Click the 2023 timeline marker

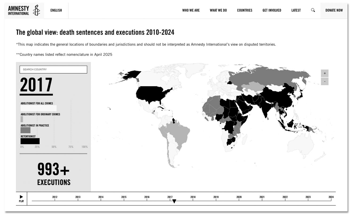[x=308, y=198]
